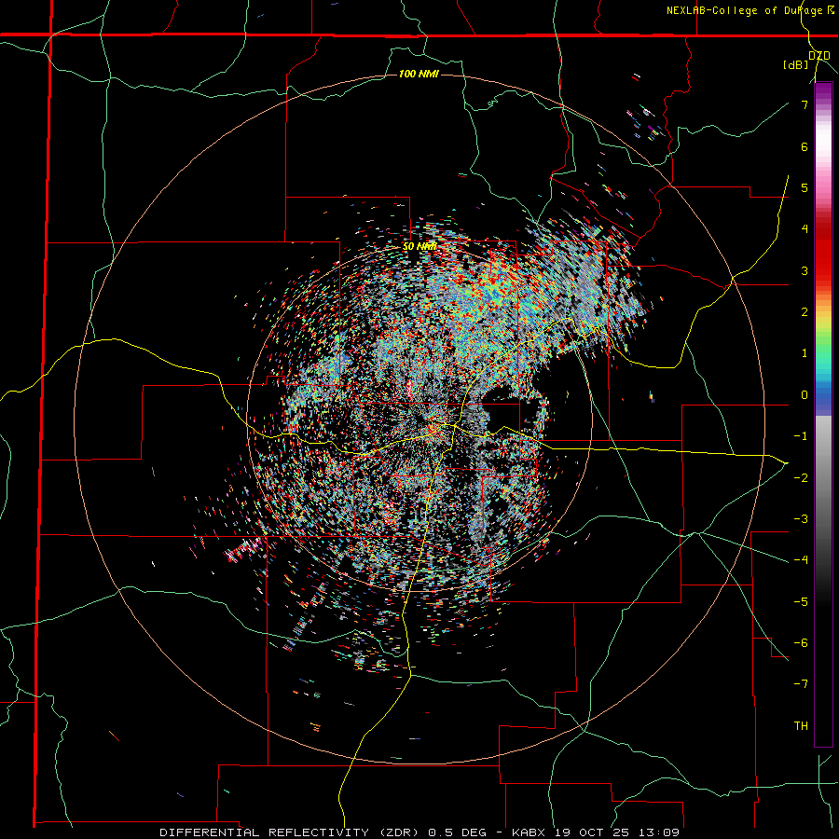Viewport: 839px width, 839px height.
Task: Click the -4 value on the color scale
Action: coord(801,560)
